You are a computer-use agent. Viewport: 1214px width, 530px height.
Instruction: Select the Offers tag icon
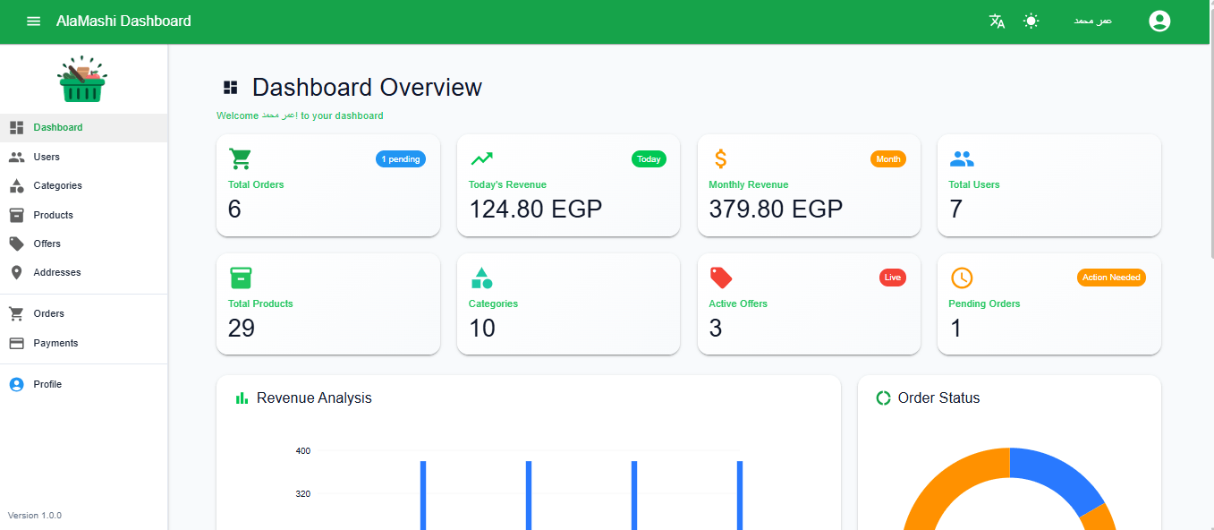pyautogui.click(x=18, y=243)
